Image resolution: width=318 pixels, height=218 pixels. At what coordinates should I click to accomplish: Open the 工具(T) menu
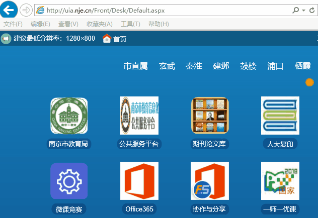pos(130,24)
